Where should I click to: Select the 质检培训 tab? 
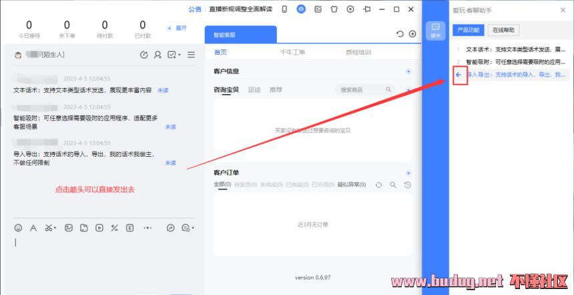358,52
